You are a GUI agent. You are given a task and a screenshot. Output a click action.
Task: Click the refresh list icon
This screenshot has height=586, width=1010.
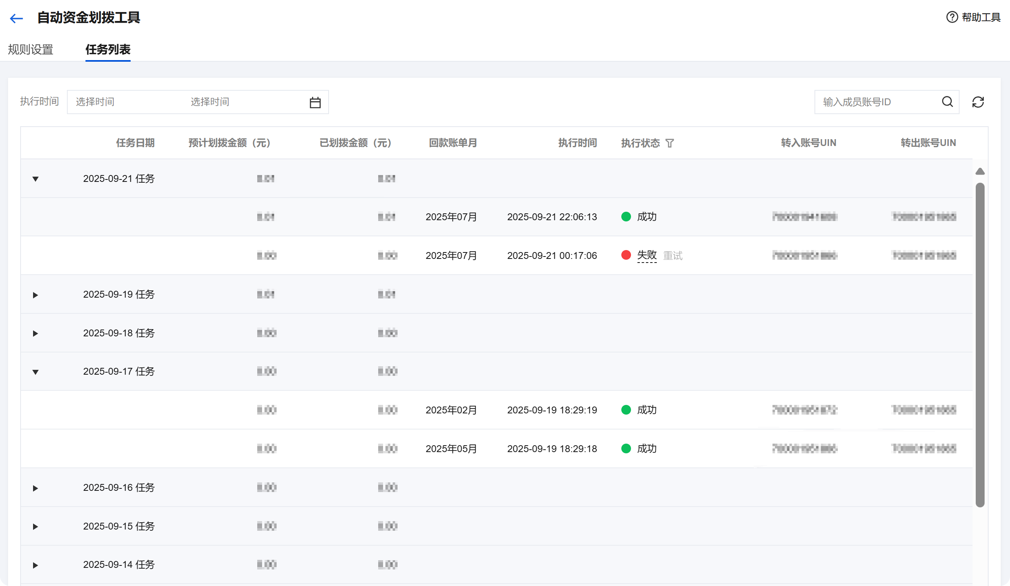[978, 102]
